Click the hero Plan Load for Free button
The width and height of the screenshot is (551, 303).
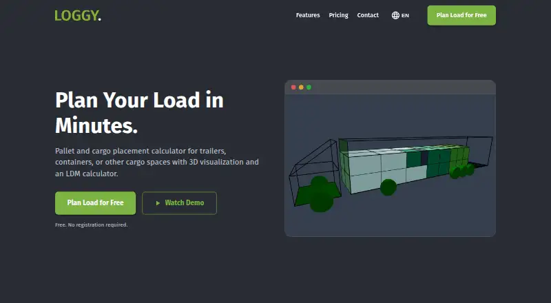tap(95, 203)
